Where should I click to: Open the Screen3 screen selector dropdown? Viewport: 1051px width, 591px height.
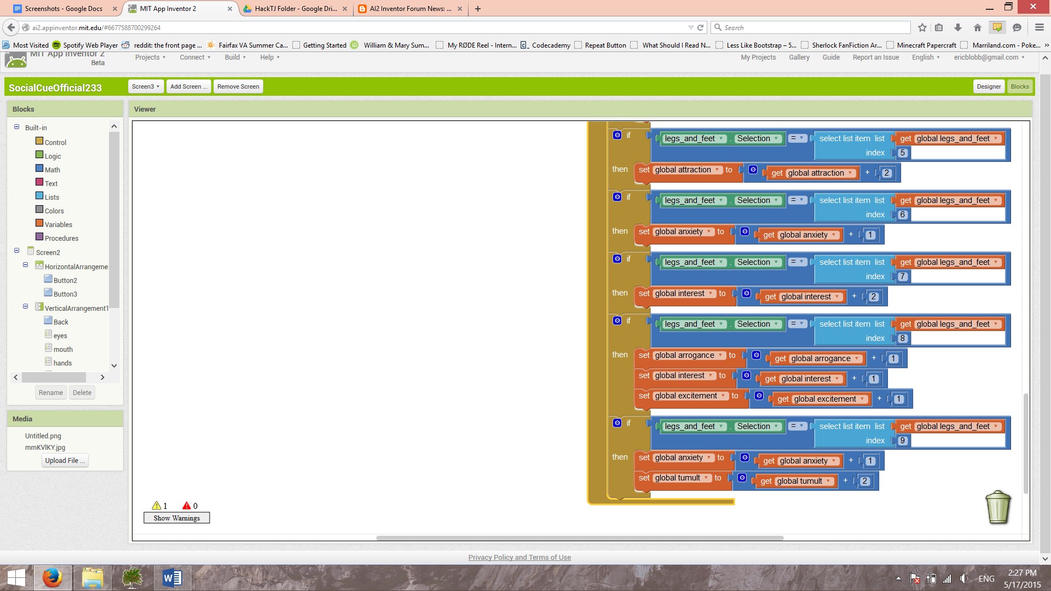145,86
